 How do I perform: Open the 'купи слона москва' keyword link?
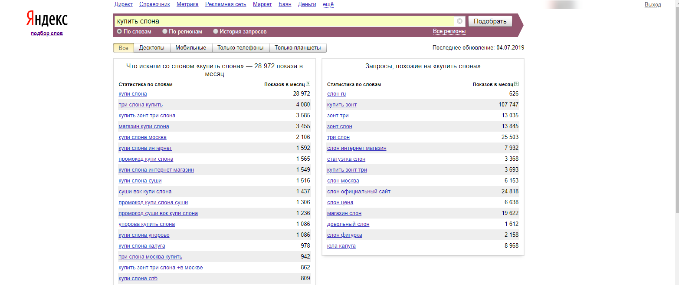pos(142,137)
